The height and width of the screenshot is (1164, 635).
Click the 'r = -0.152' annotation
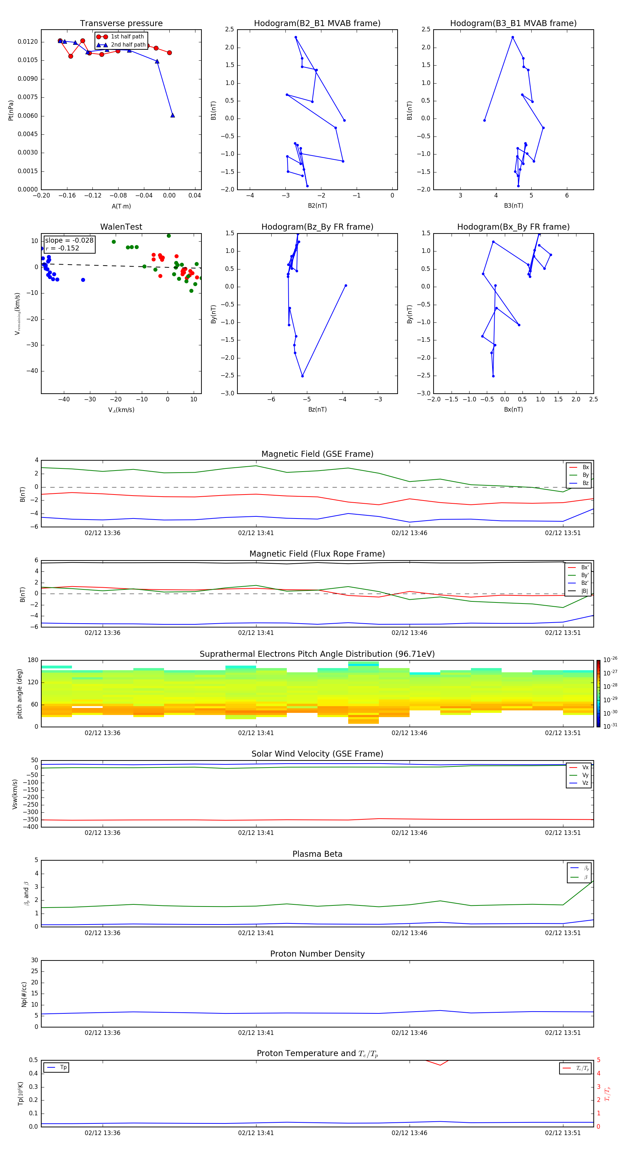pos(62,248)
